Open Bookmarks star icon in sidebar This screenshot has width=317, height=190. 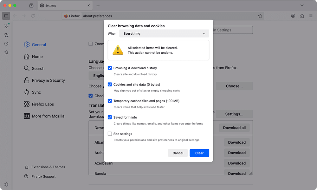[x=6, y=52]
